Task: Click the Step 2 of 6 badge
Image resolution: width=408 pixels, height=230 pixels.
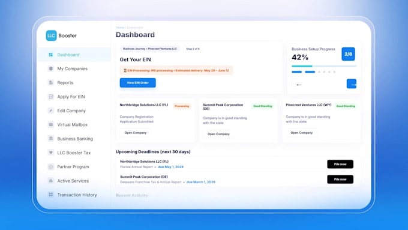Action: pyautogui.click(x=193, y=49)
